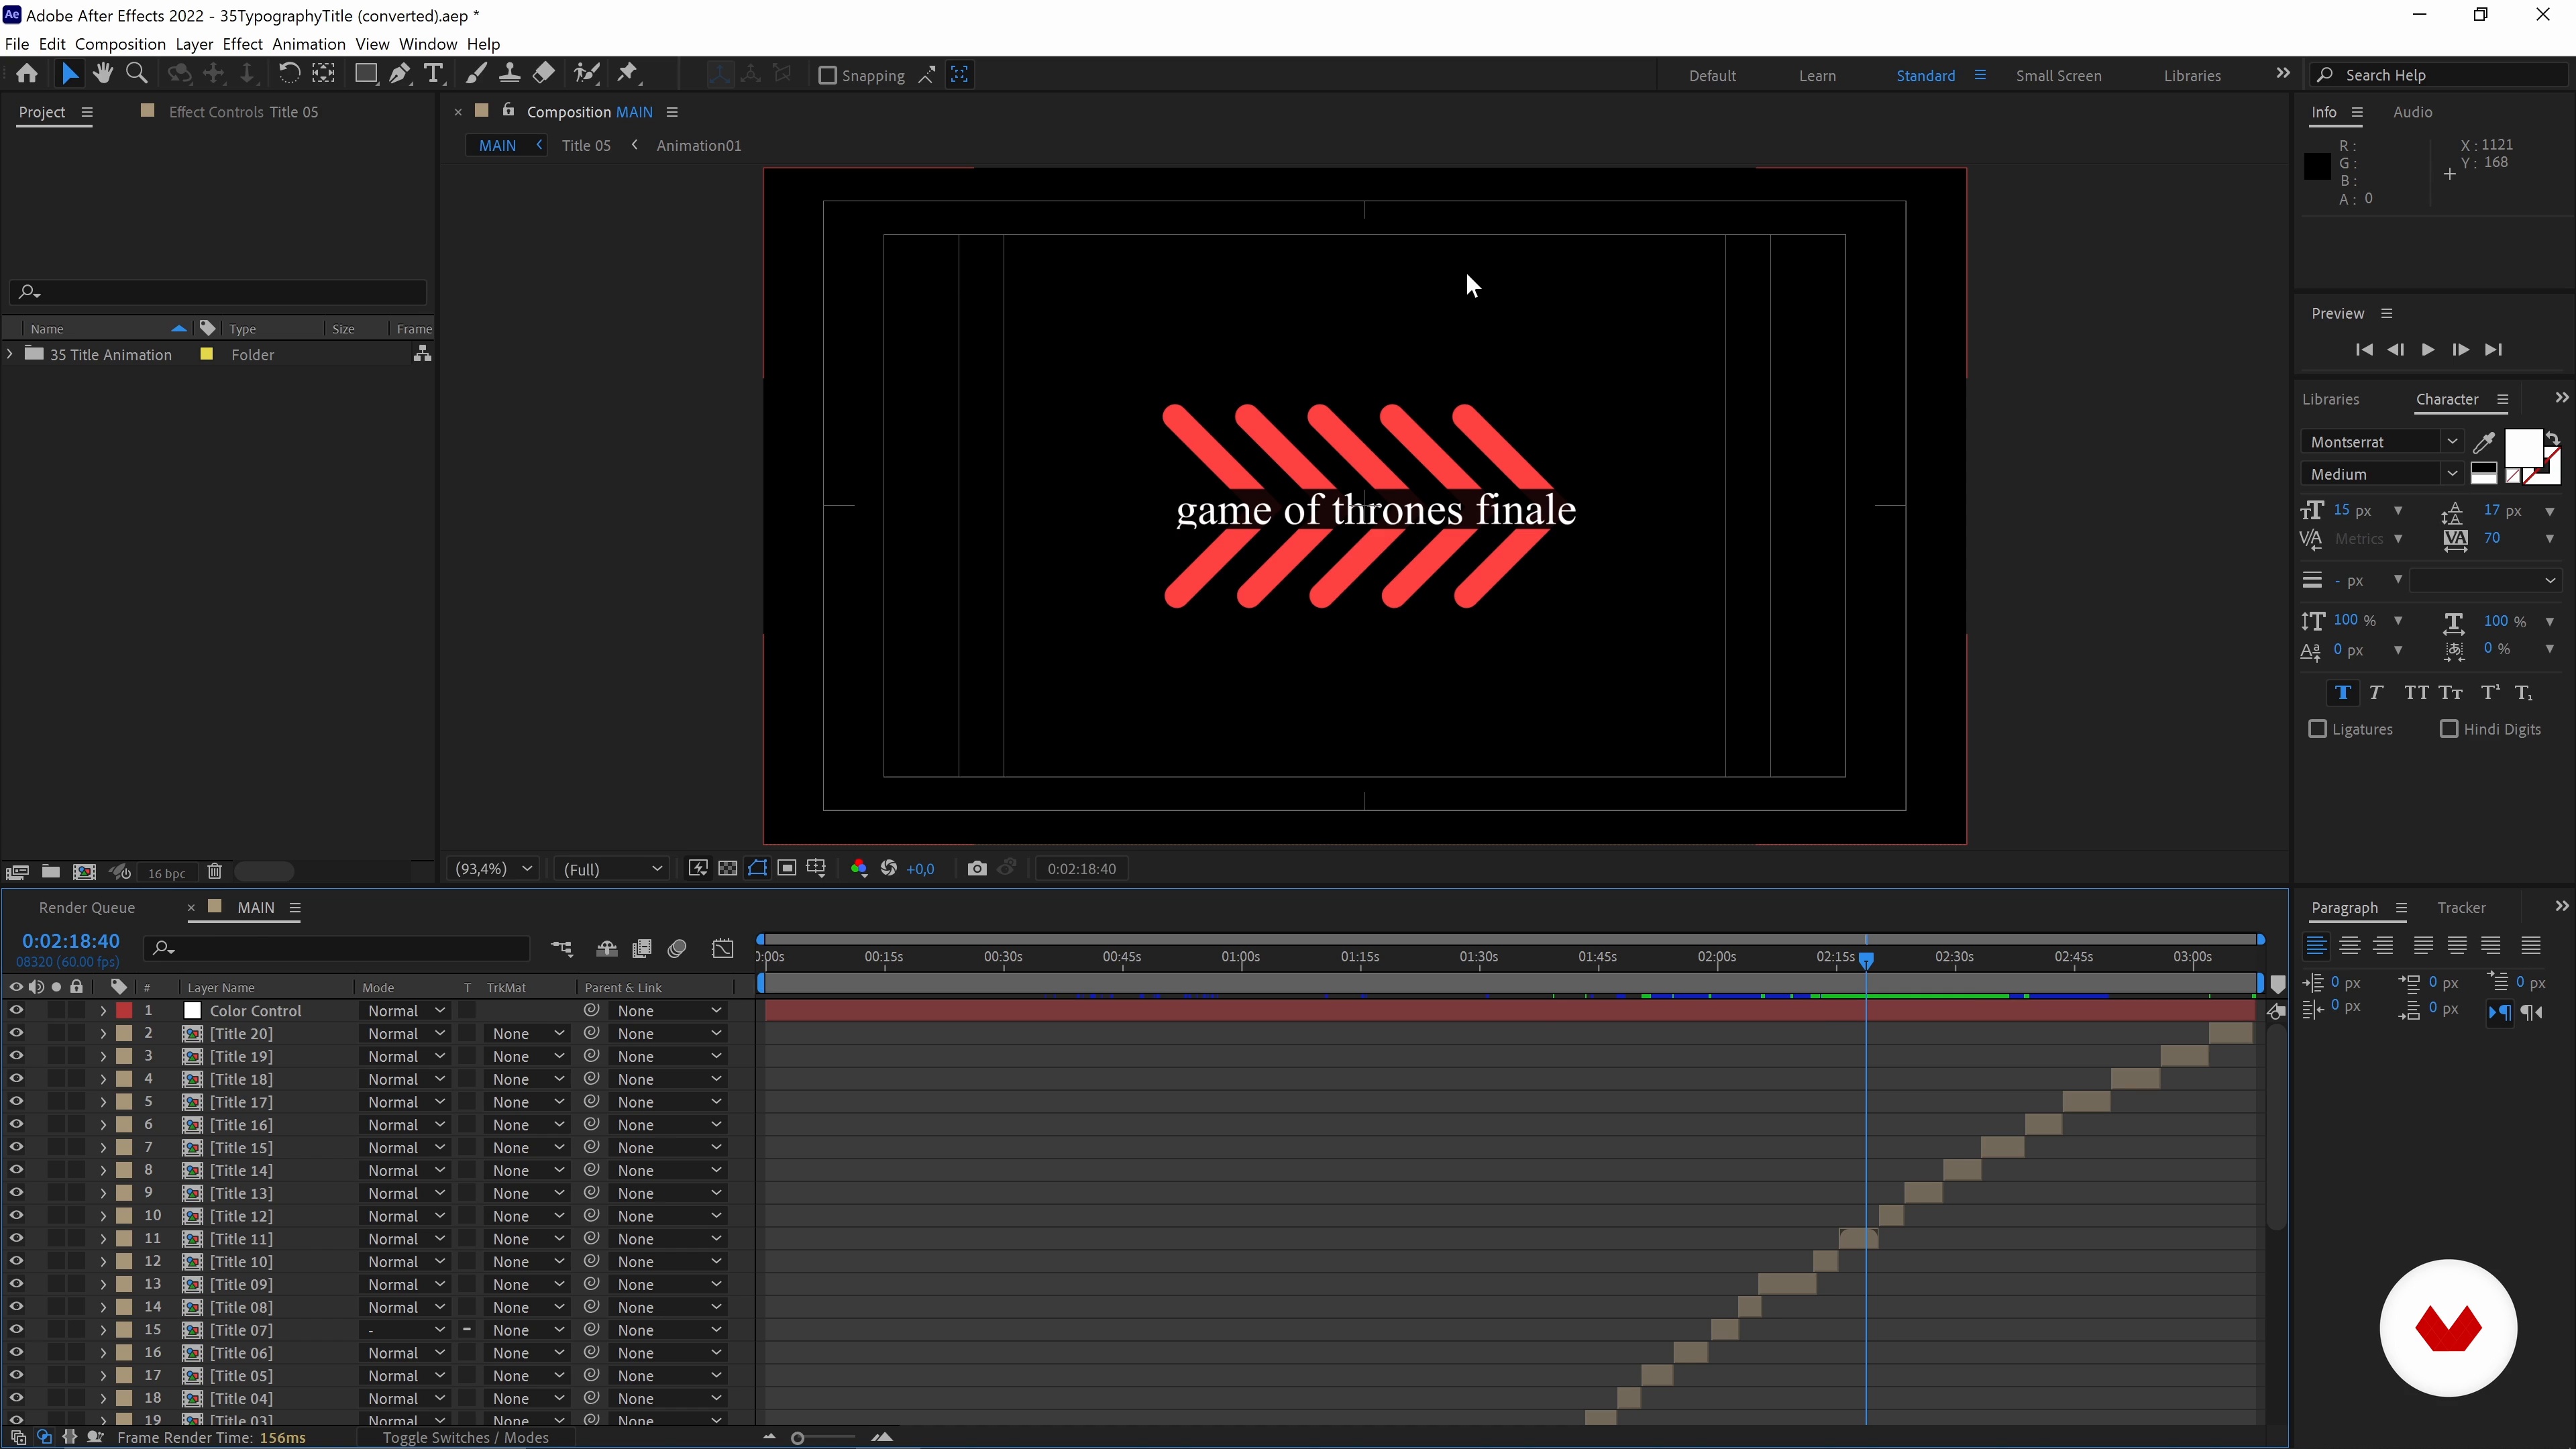This screenshot has width=2576, height=1449.
Task: Click the timeline zoom slider
Action: pos(797,1437)
